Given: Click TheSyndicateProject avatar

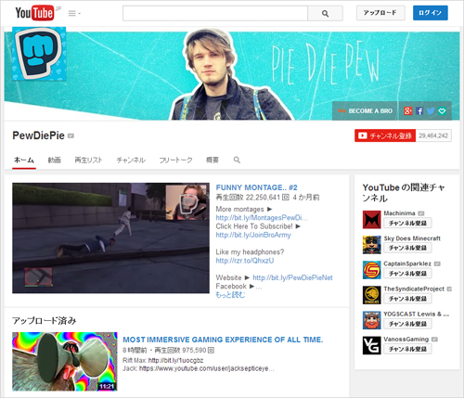Looking at the screenshot, I should pyautogui.click(x=371, y=295).
